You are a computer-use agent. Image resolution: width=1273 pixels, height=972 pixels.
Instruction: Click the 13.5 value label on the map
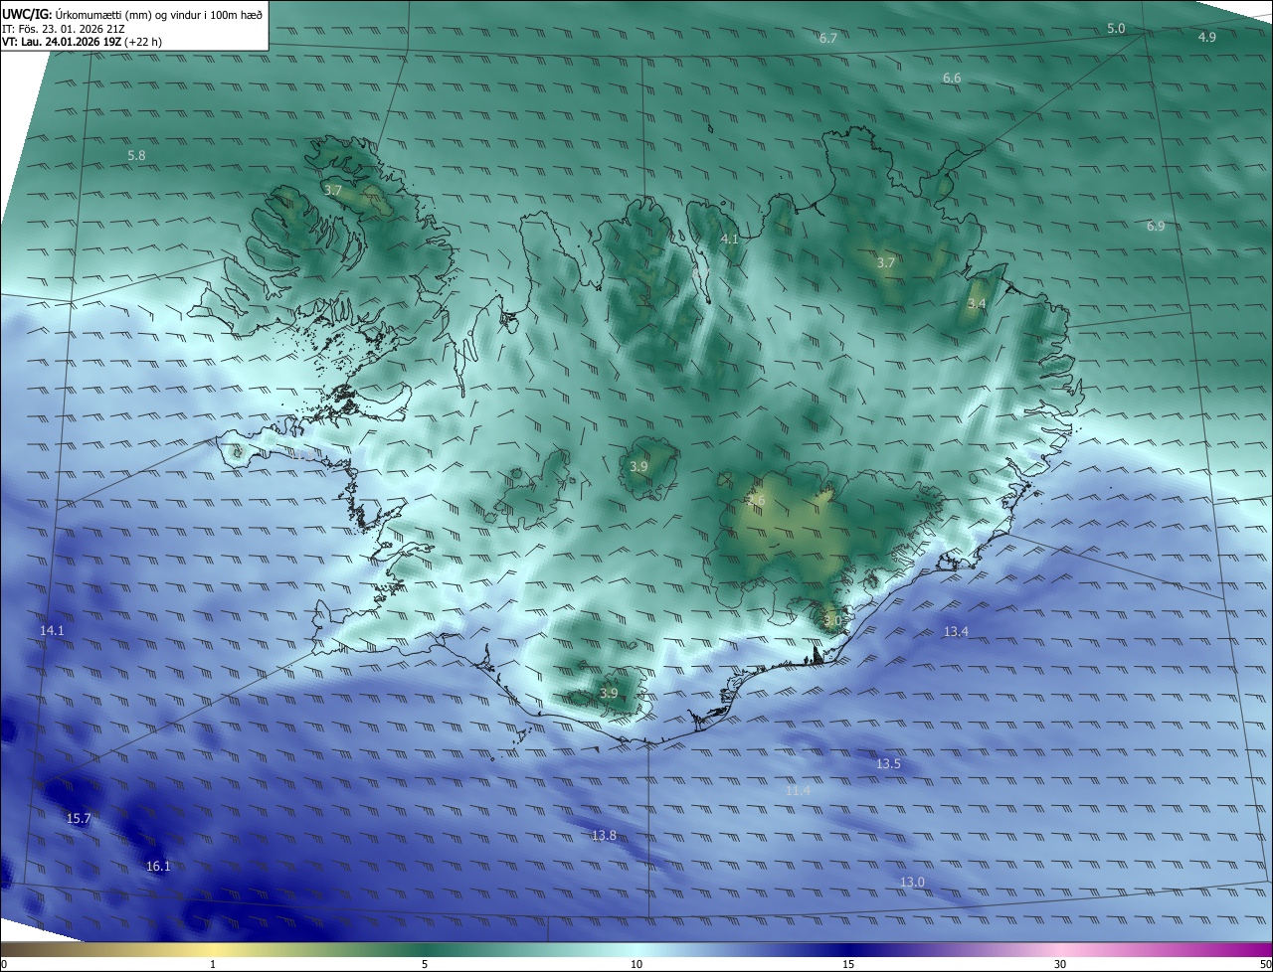coord(888,764)
